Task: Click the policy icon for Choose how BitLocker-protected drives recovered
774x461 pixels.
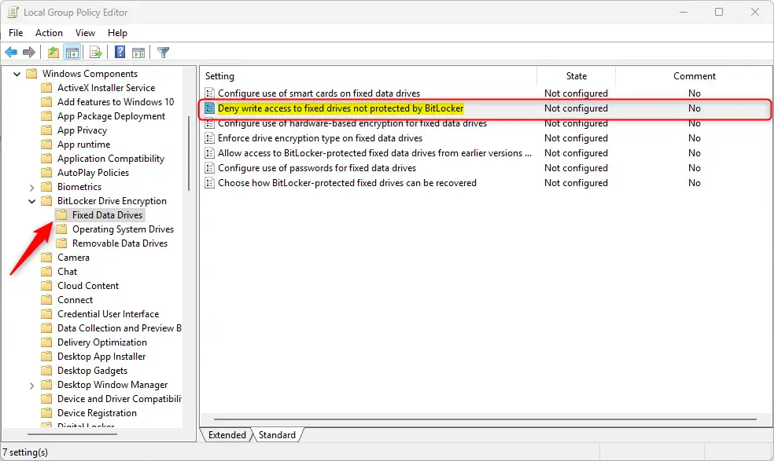Action: coord(210,183)
